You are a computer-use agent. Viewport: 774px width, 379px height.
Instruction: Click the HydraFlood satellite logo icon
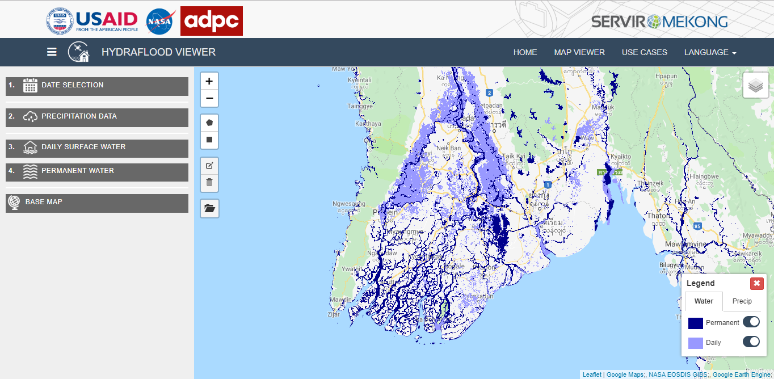tap(79, 52)
